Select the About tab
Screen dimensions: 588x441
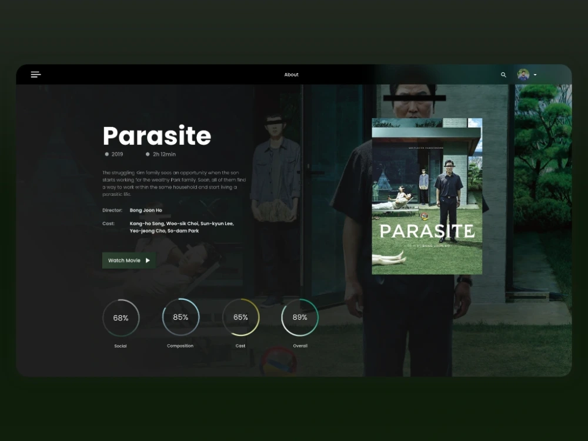pyautogui.click(x=291, y=75)
